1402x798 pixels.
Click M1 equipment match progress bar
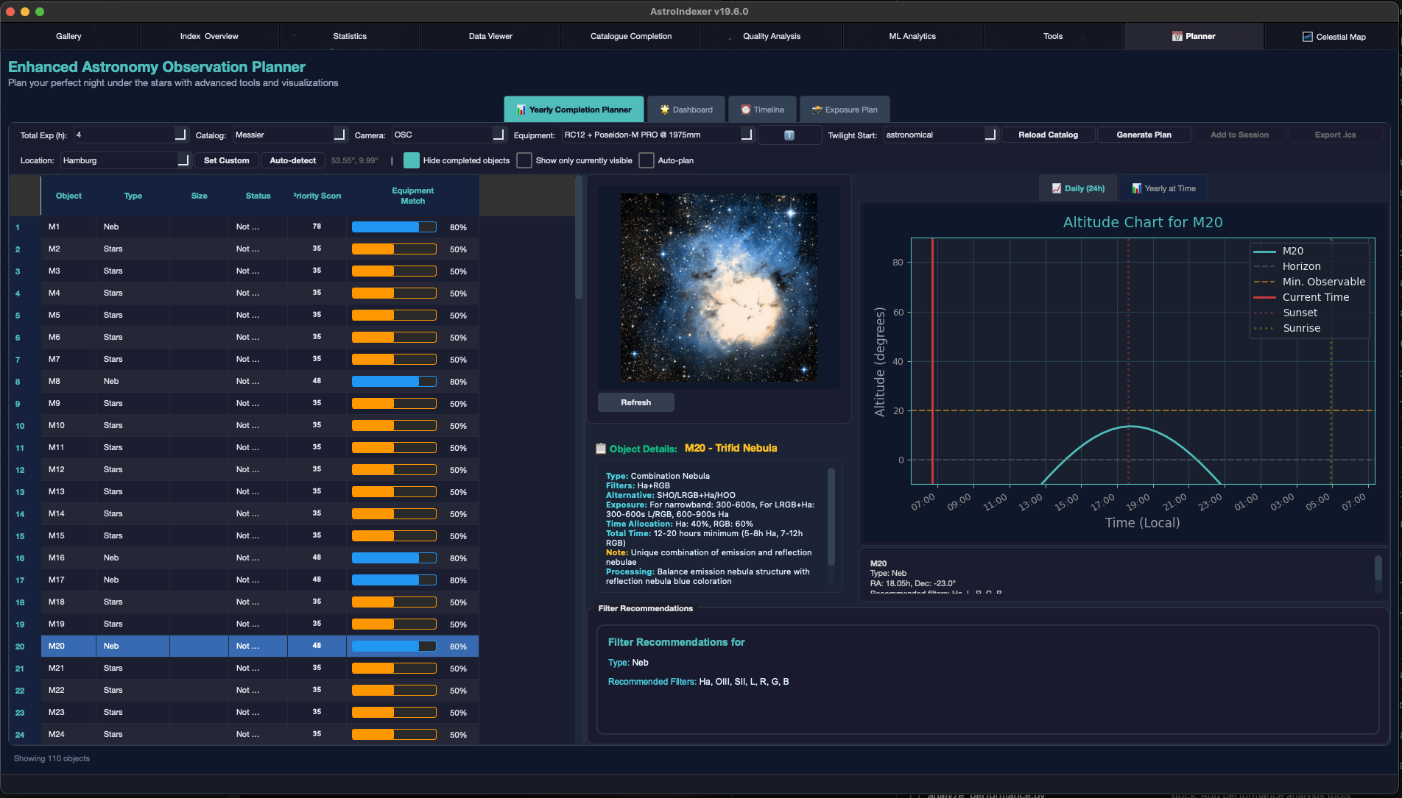pyautogui.click(x=394, y=227)
